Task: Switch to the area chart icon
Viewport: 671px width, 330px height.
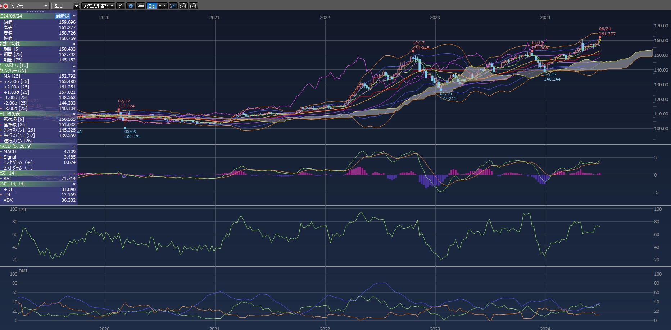Action: tap(141, 6)
